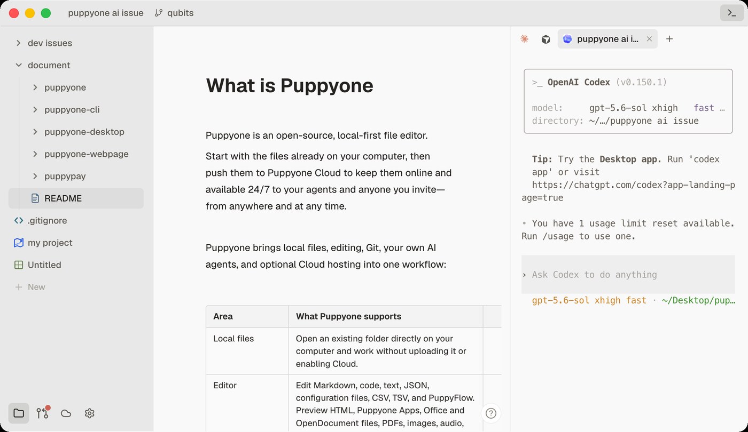Click the Local files table cell

tap(247, 351)
